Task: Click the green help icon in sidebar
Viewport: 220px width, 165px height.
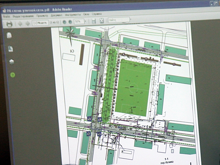Action: point(13,75)
